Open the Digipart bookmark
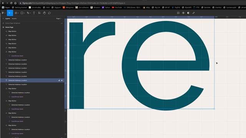Viewport: 246px width, 138px height. (x=56, y=7)
